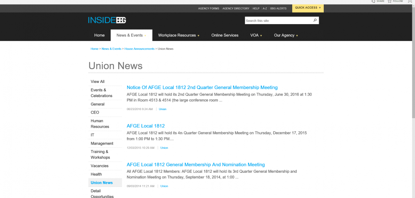The width and height of the screenshot is (415, 198).
Task: Select Union News sidebar item
Action: click(x=105, y=183)
